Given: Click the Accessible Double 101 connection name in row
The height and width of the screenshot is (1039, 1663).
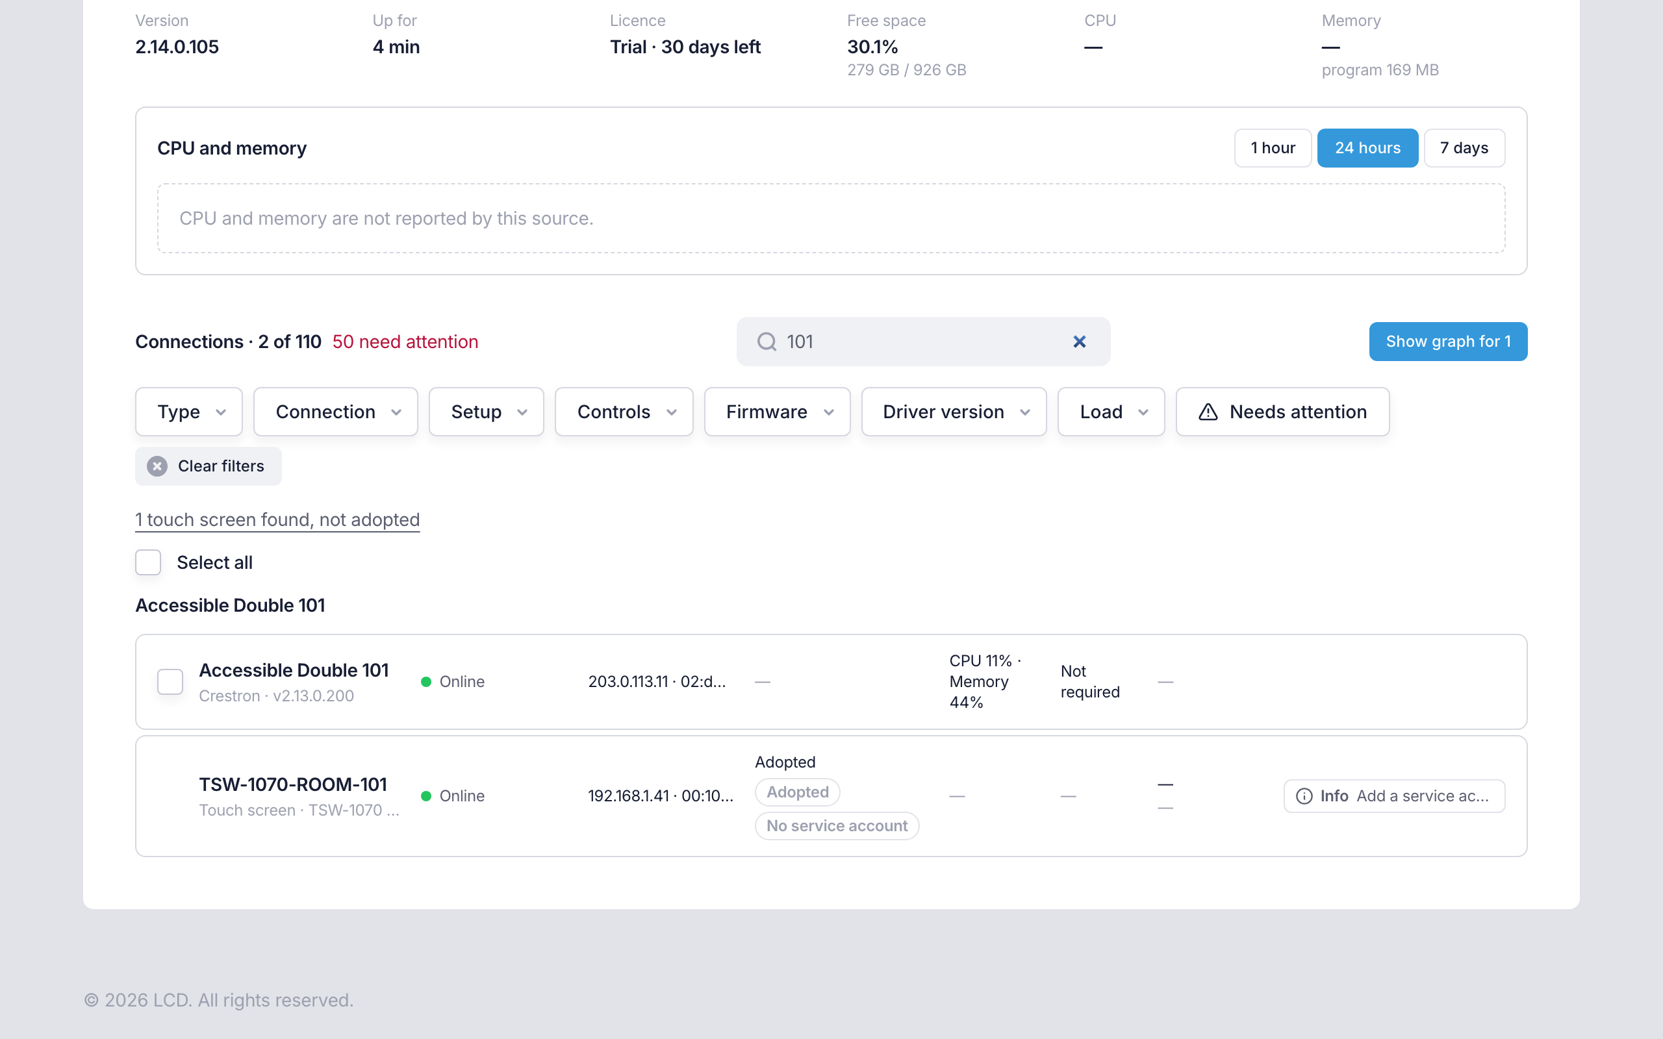Looking at the screenshot, I should pos(294,670).
